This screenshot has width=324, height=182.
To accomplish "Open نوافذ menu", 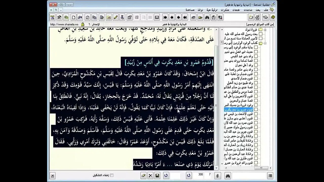I will tap(200, 10).
